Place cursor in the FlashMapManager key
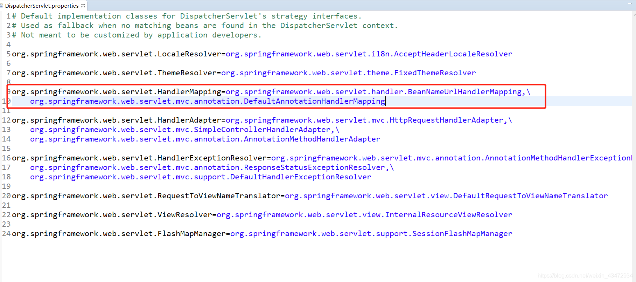The image size is (636, 282). click(x=119, y=234)
